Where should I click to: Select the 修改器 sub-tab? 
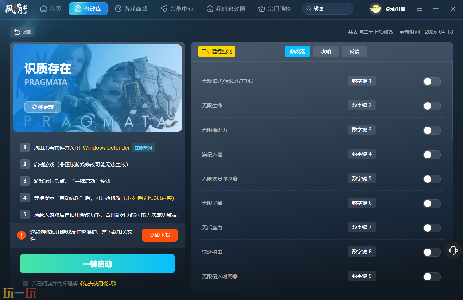click(297, 51)
